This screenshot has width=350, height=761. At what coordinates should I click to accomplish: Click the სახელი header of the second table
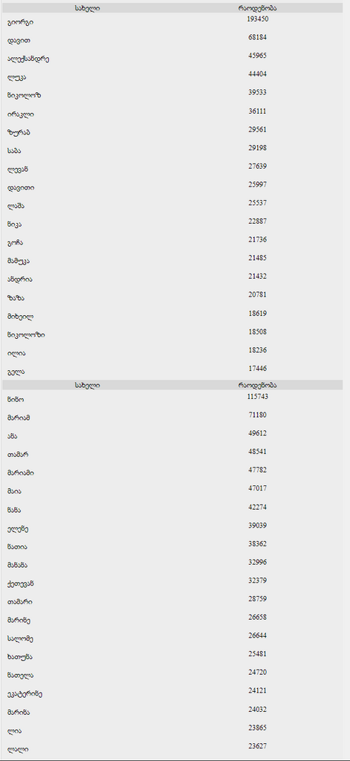point(88,386)
